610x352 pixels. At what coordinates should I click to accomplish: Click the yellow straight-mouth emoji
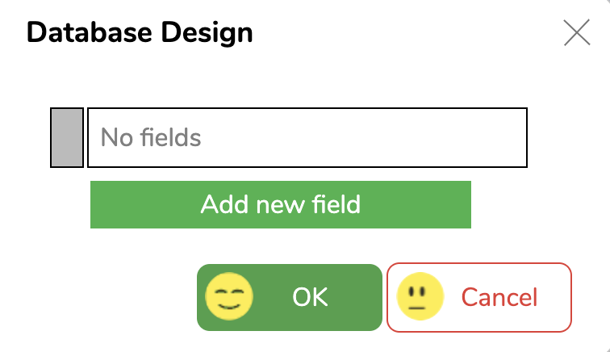pos(420,296)
